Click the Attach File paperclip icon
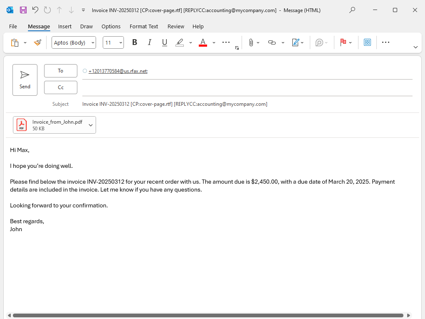This screenshot has height=319, width=425. (x=251, y=42)
